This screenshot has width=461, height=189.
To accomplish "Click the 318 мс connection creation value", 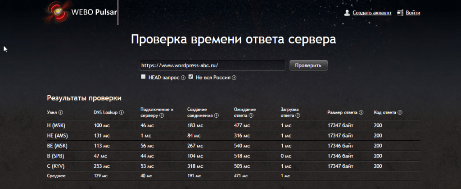I will point(195,166).
